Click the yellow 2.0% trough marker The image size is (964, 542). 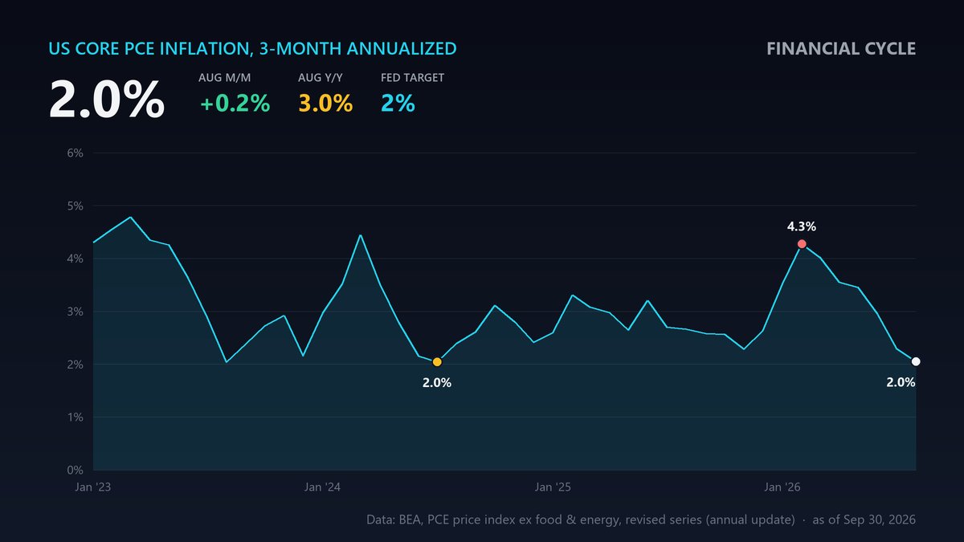[x=437, y=362]
